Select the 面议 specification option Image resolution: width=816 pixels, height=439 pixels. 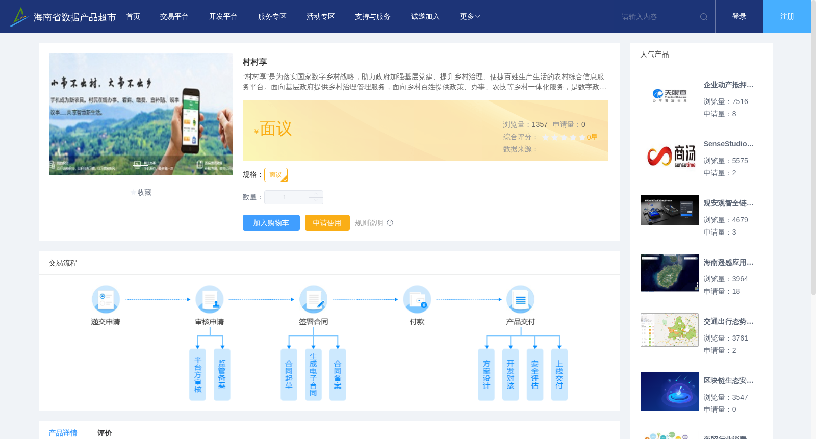click(x=276, y=175)
